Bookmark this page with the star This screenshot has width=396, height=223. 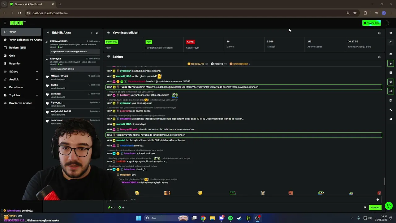click(355, 13)
